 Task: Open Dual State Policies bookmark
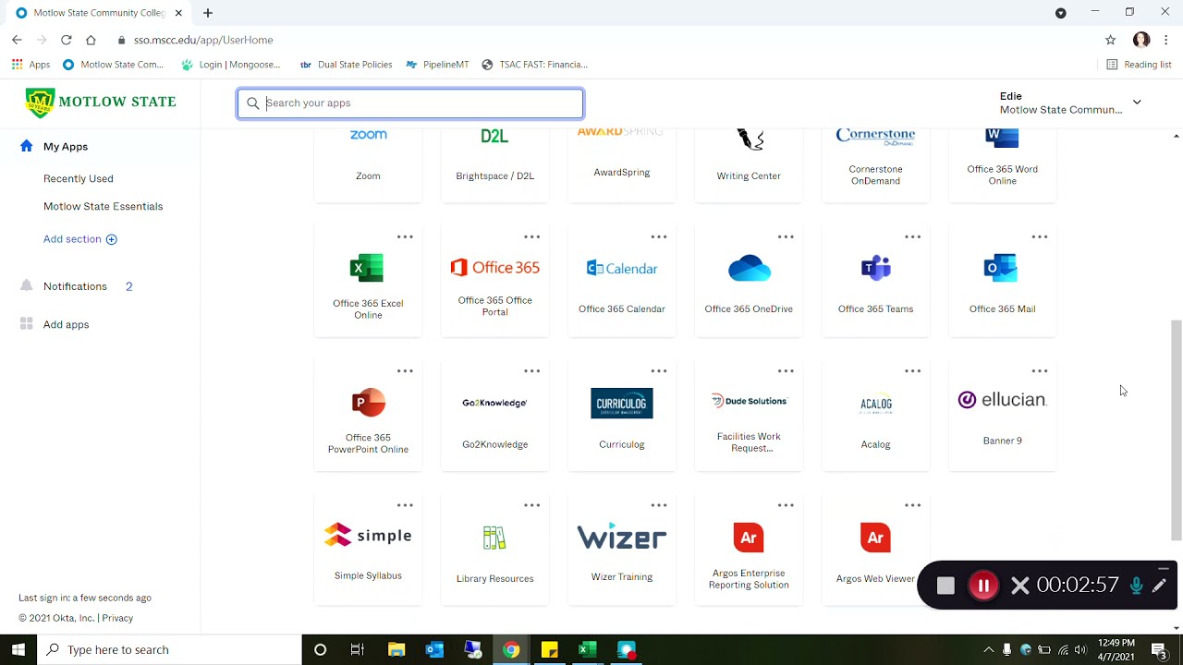tap(347, 65)
